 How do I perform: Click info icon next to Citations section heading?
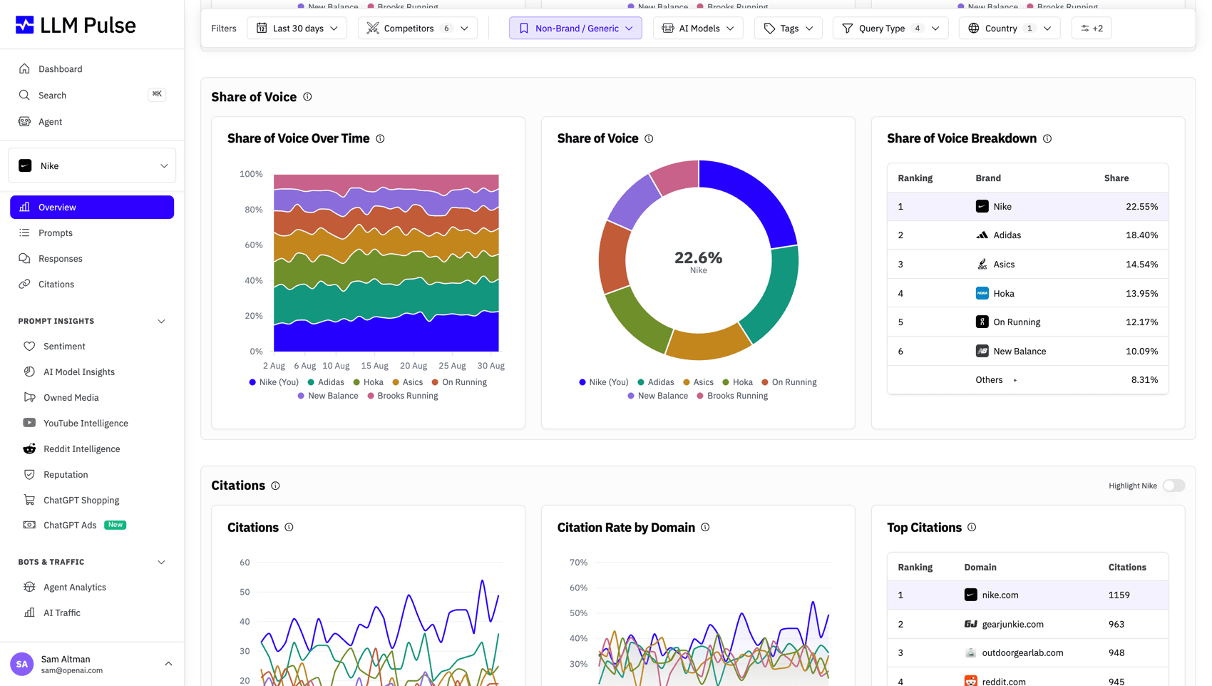click(275, 486)
